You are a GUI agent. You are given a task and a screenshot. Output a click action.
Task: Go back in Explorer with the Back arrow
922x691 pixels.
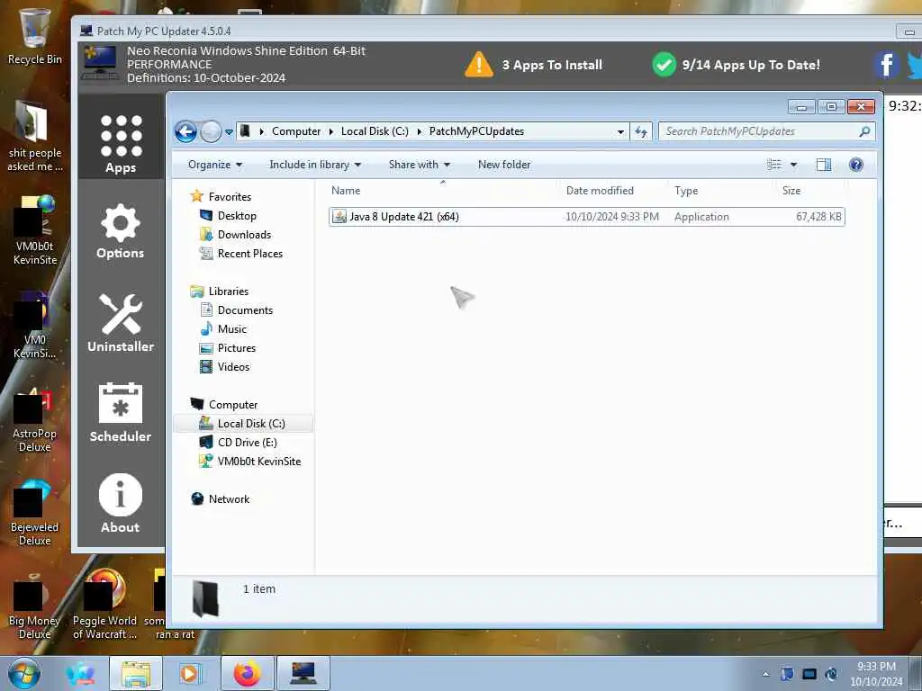(x=185, y=131)
